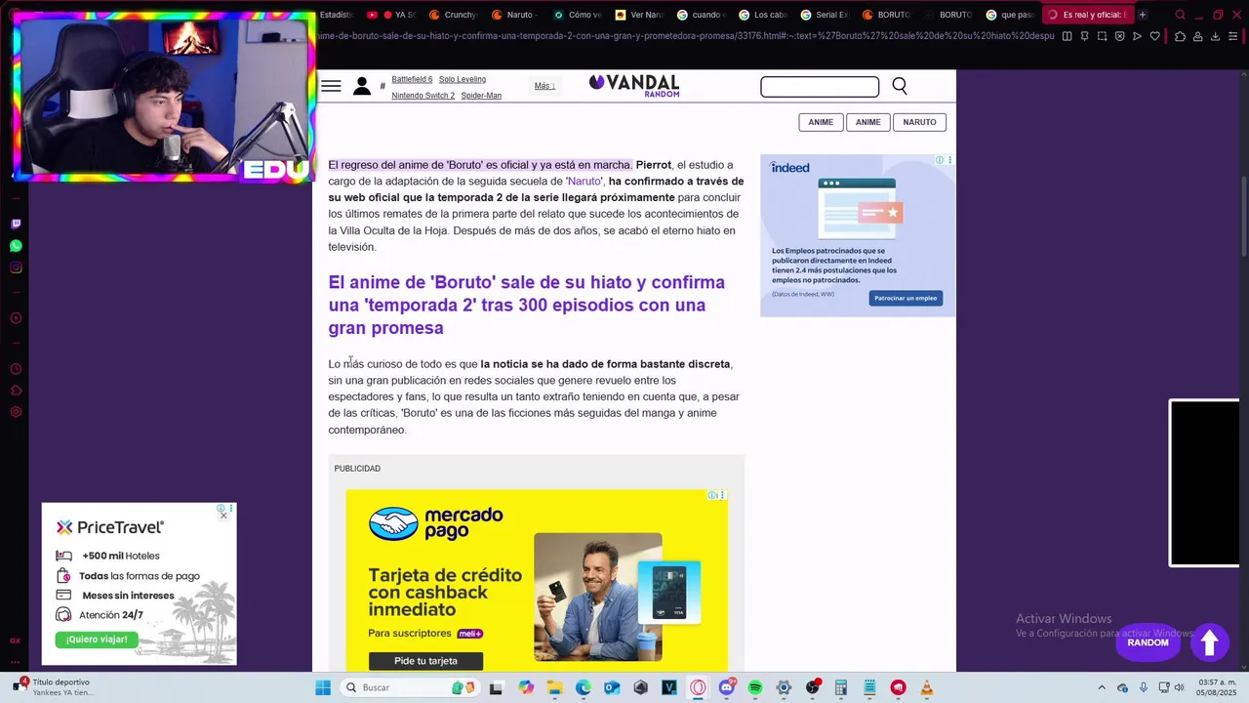Screen dimensions: 1249x703
Task: Switch to the 'Ver Naru' tab
Action: pos(639,15)
